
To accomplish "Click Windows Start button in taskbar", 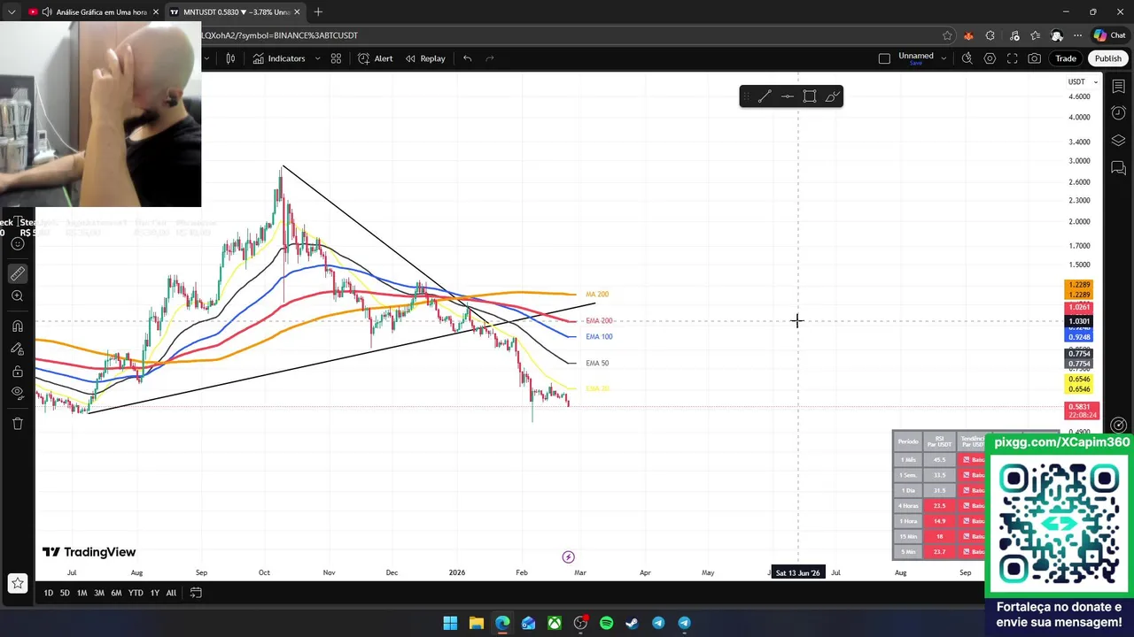I will pos(450,623).
